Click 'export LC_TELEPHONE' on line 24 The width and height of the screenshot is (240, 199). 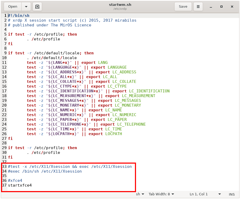(123, 124)
